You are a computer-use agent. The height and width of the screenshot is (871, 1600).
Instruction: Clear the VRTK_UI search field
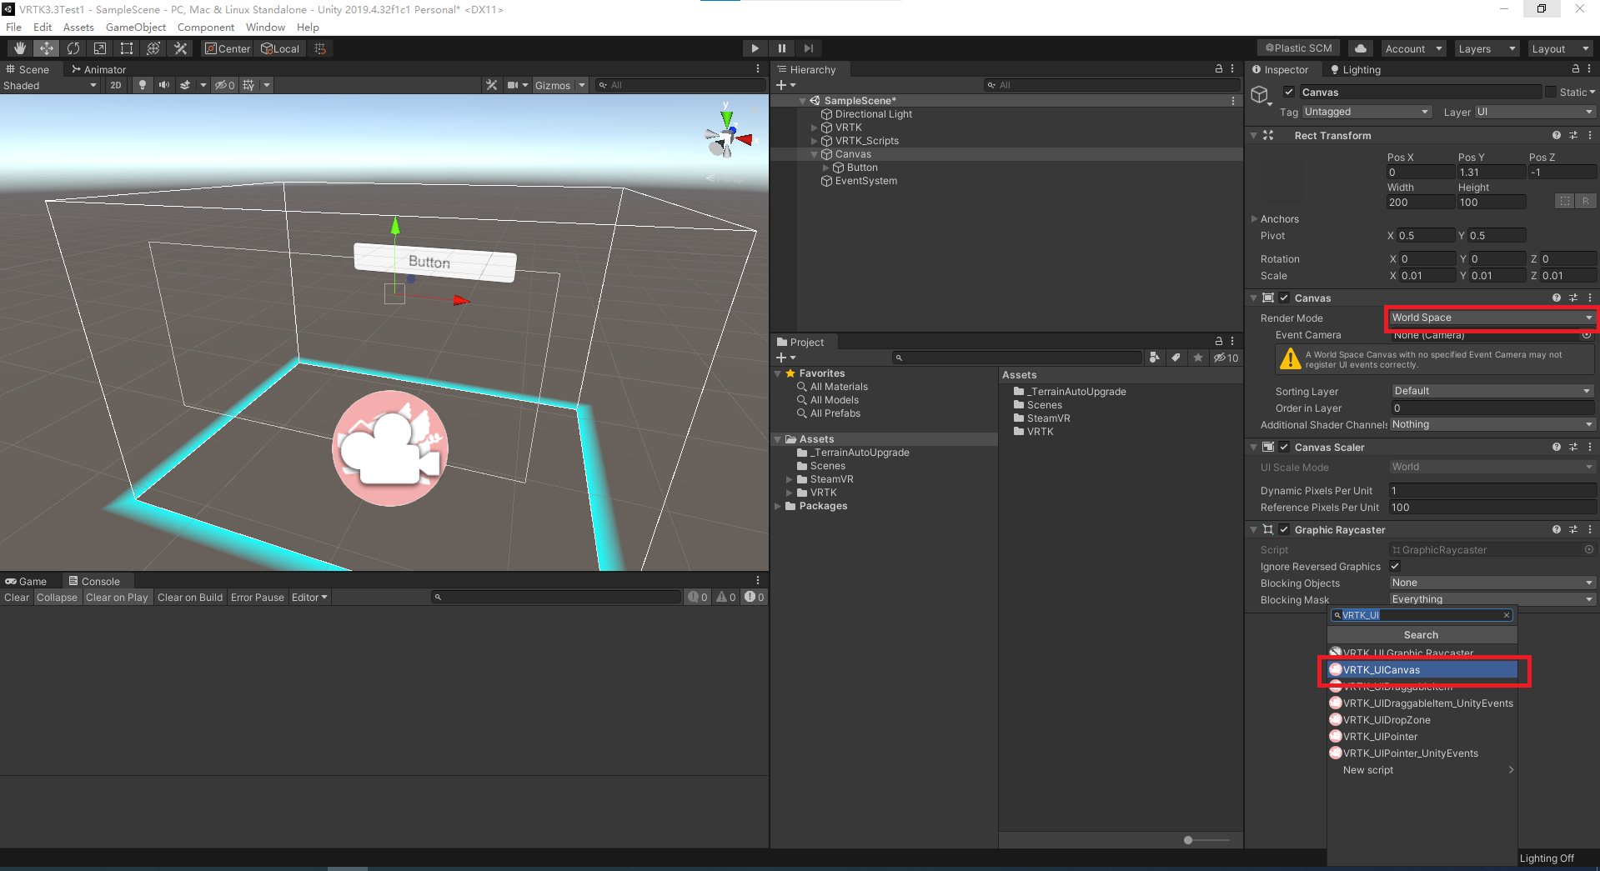coord(1507,615)
